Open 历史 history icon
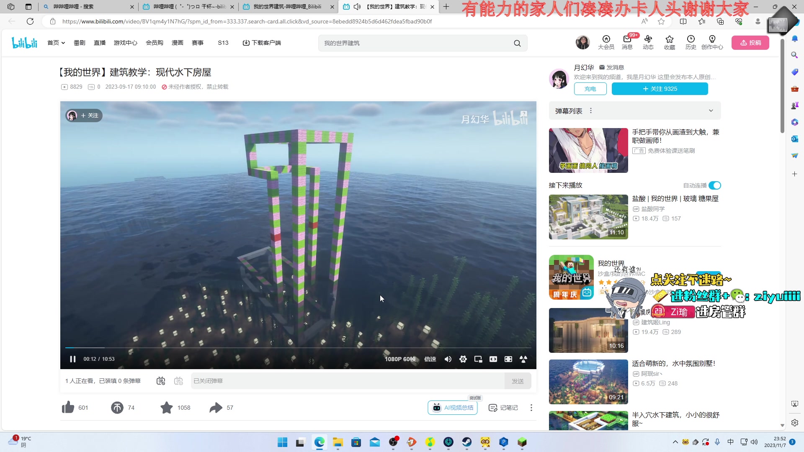This screenshot has height=452, width=804. pyautogui.click(x=691, y=42)
